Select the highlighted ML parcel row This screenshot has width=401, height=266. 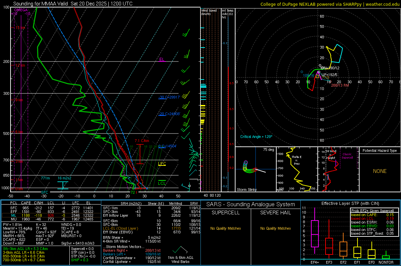[x=51, y=215]
